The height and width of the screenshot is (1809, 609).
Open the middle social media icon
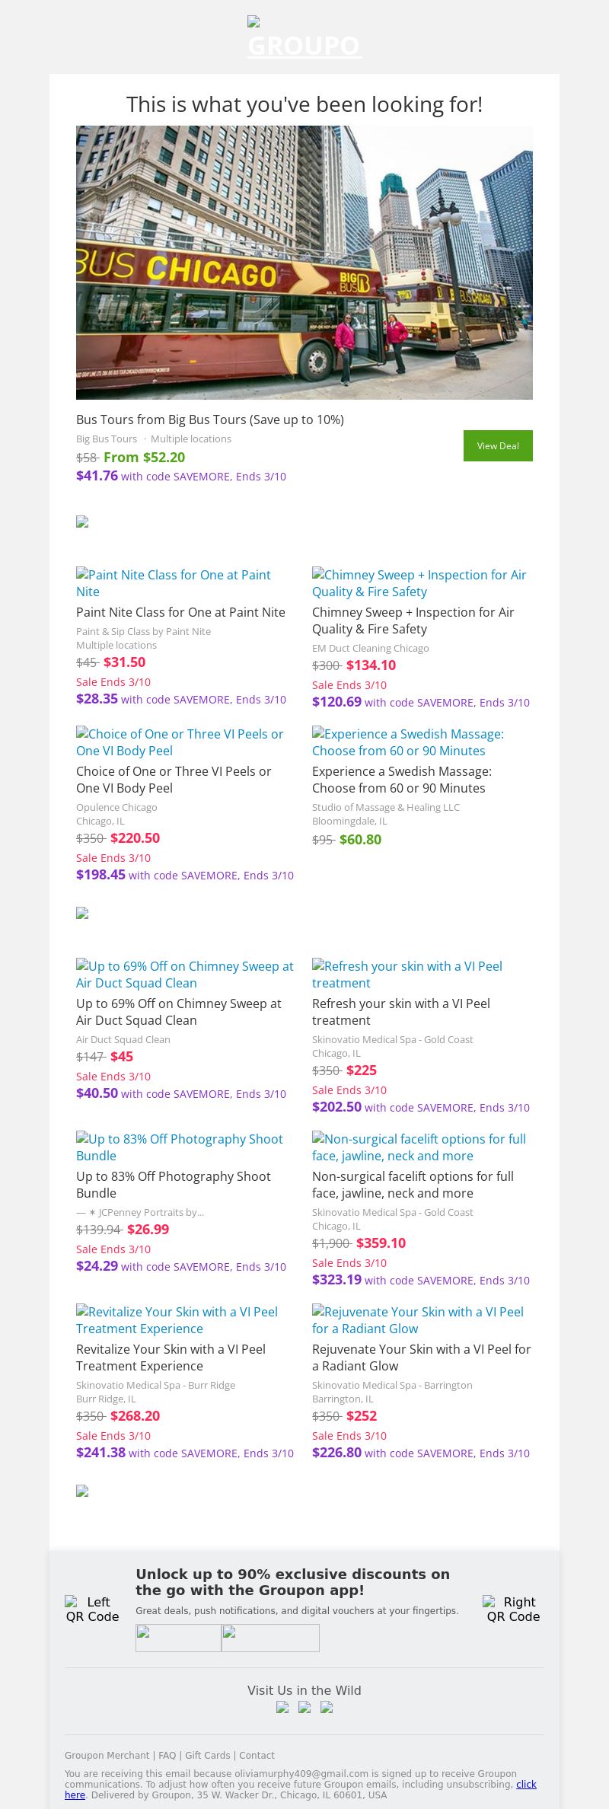pyautogui.click(x=304, y=1707)
